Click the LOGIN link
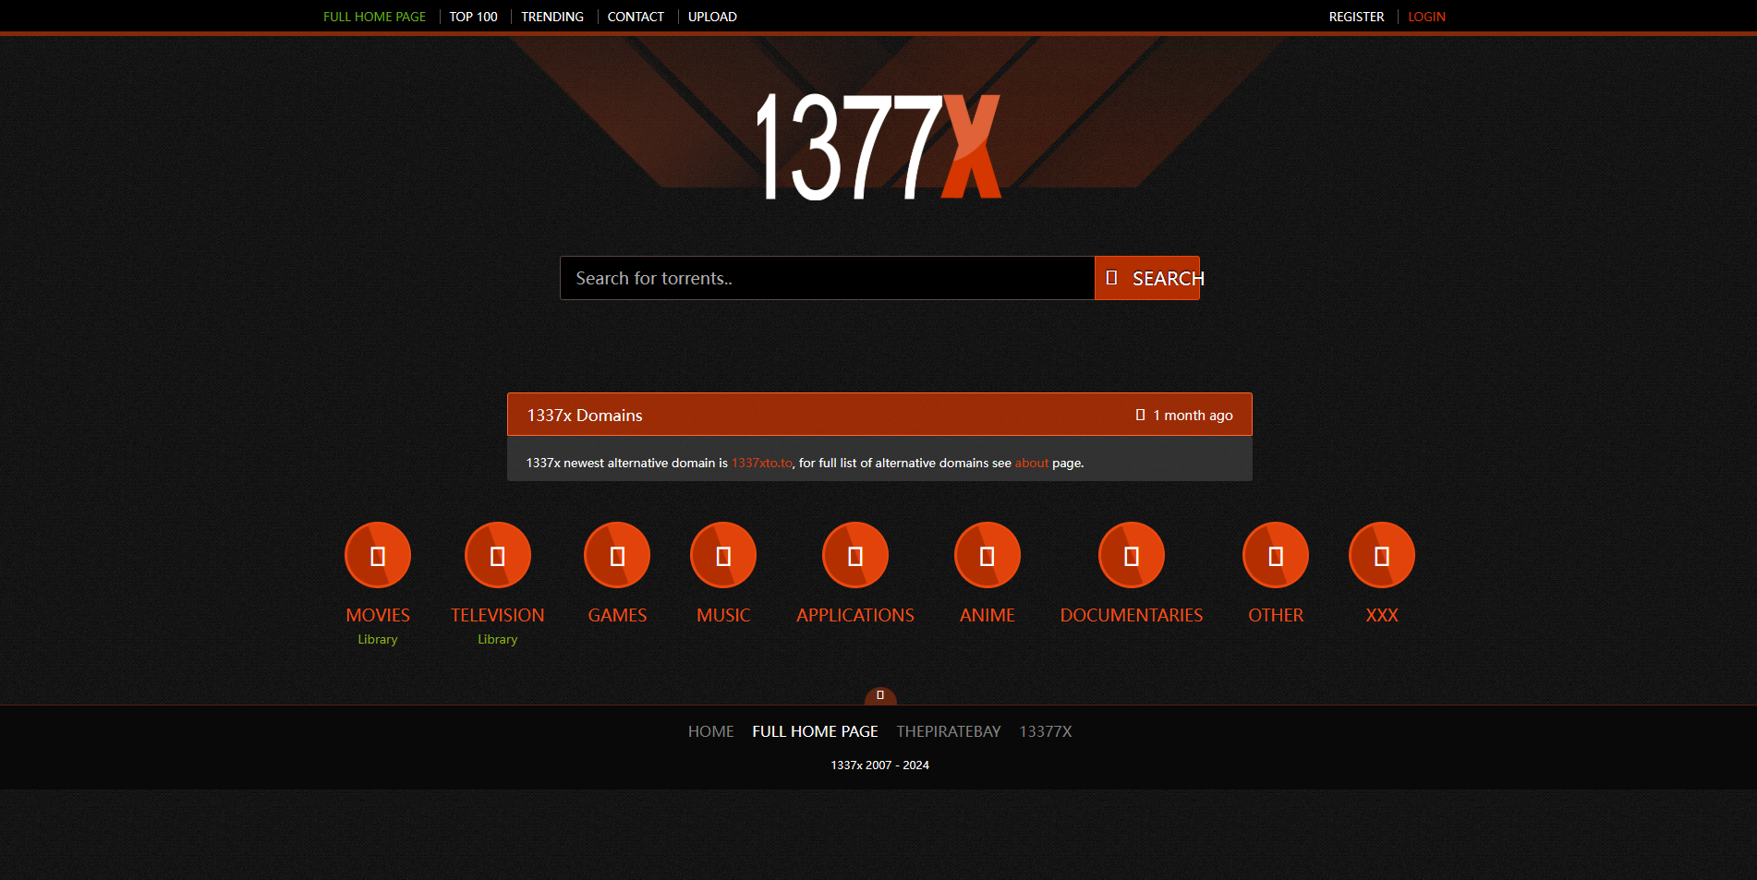The height and width of the screenshot is (880, 1757). click(1426, 17)
